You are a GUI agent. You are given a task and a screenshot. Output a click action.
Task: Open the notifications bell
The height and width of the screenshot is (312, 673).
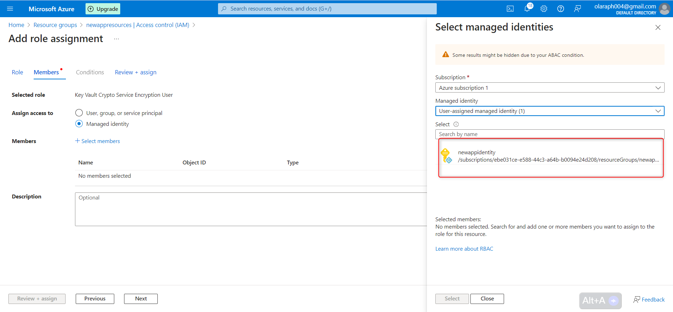click(x=527, y=8)
